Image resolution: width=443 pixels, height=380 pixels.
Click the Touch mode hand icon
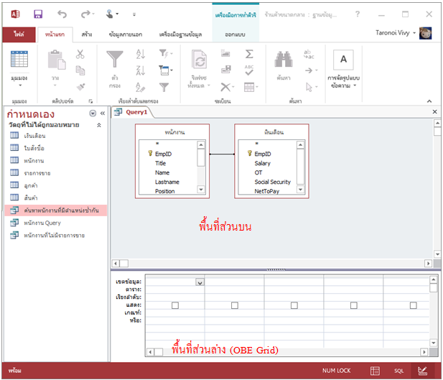(x=110, y=14)
